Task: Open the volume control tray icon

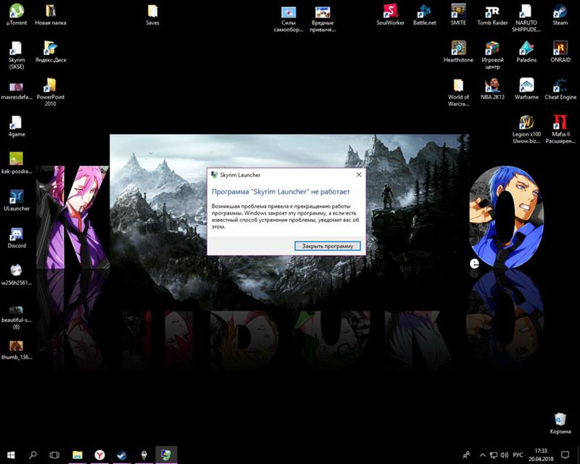Action: tap(504, 455)
